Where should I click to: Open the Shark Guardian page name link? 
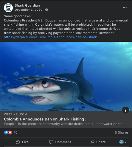(x=27, y=5)
